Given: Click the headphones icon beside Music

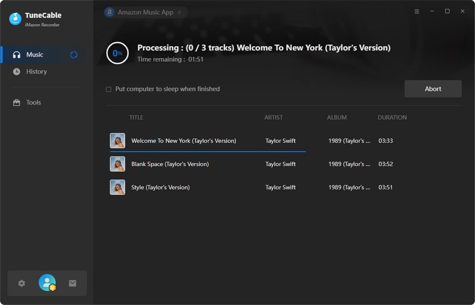Looking at the screenshot, I should point(17,55).
